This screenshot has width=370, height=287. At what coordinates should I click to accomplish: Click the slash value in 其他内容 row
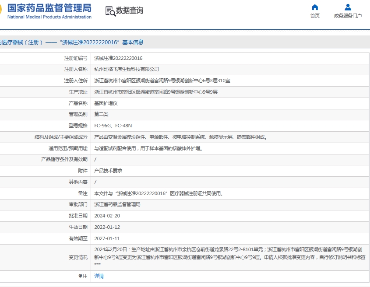tap(95, 182)
